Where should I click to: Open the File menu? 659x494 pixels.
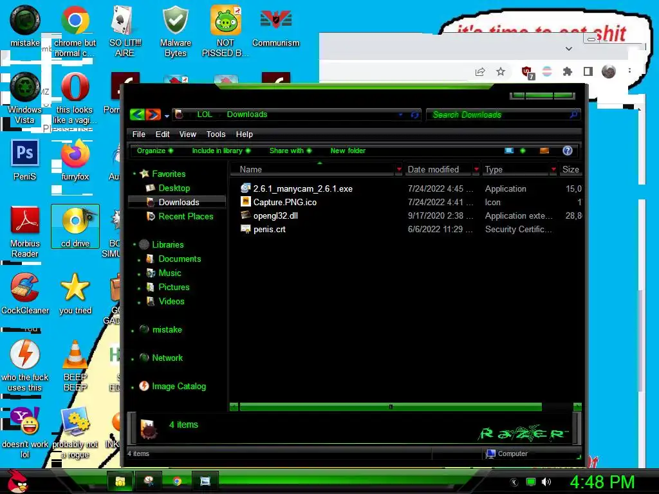click(139, 134)
